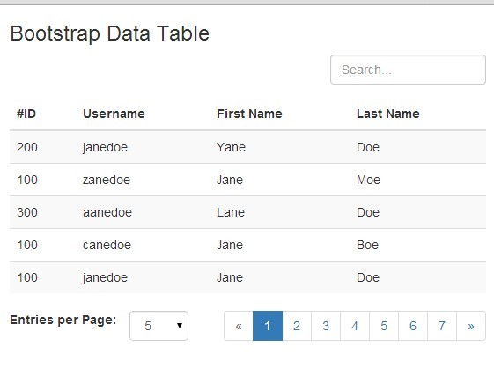
Task: Click Jane in the canedoe row
Action: pos(230,245)
